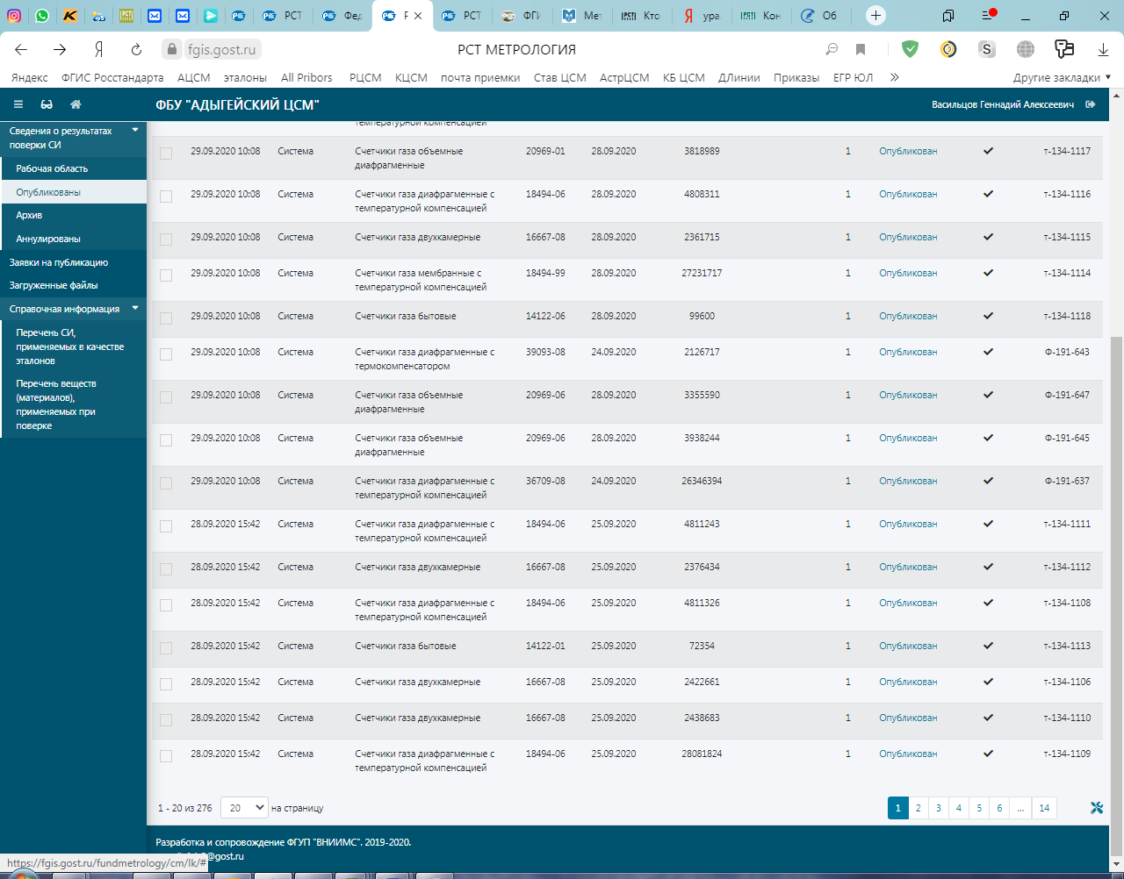The width and height of the screenshot is (1124, 879).
Task: Open browser downloads arrow icon
Action: point(1103,50)
